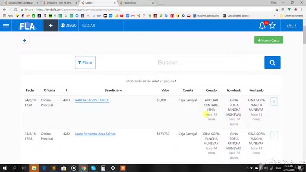The image size is (306, 172).
Task: Open favorites star icon
Action: click(x=272, y=25)
